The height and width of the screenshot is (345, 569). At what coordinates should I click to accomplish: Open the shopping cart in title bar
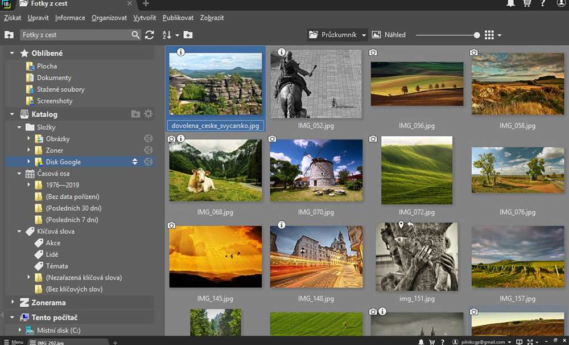[x=526, y=4]
